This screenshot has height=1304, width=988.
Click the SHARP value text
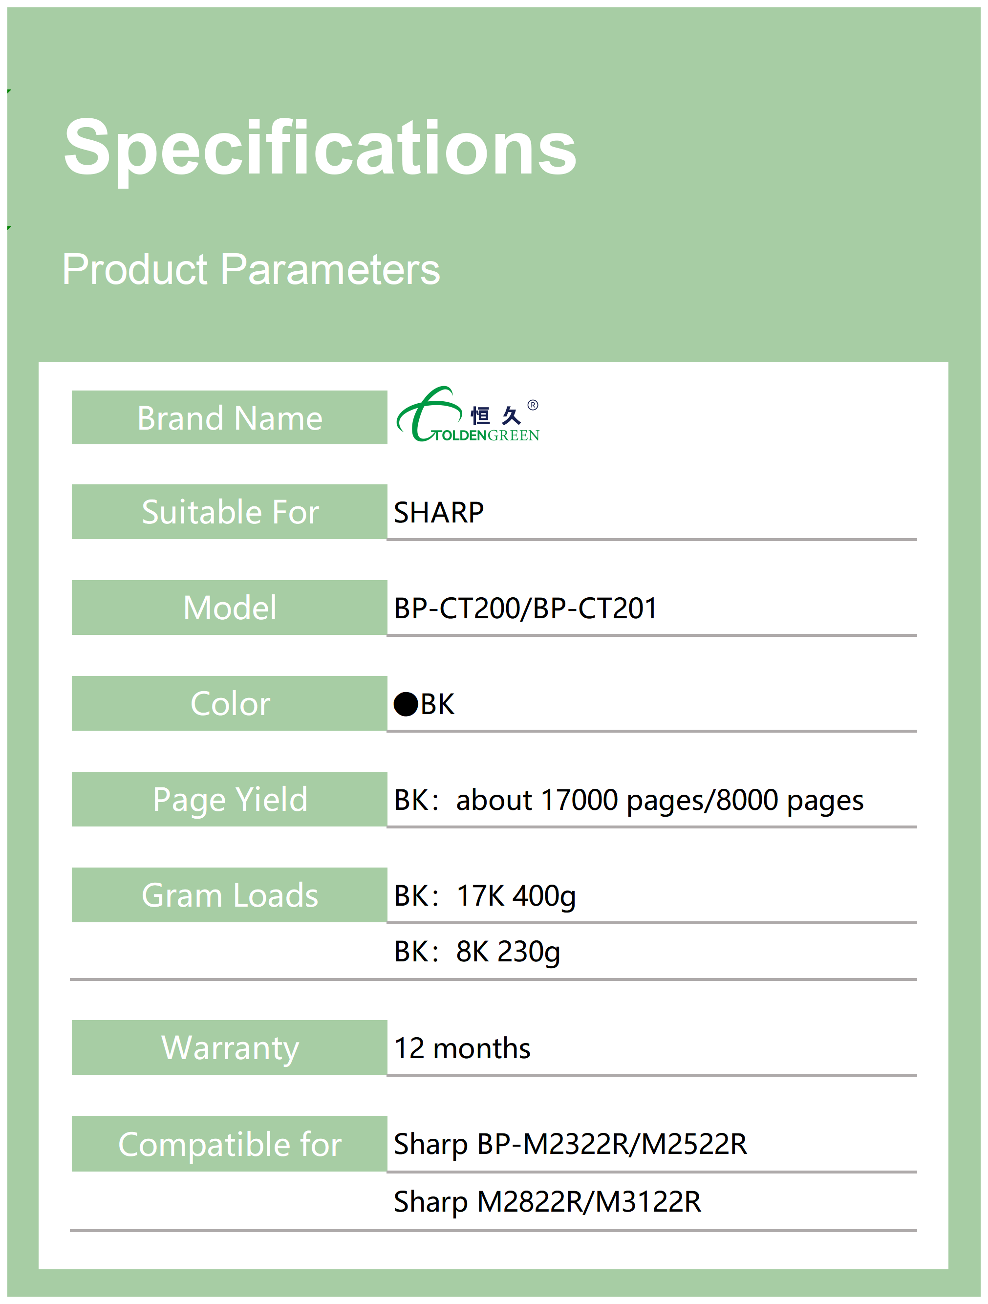[x=439, y=512]
